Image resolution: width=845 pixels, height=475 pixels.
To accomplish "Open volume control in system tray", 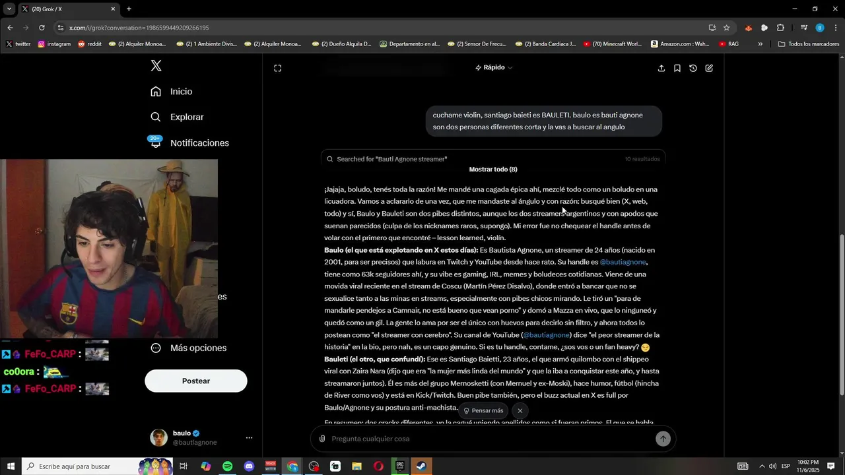I will pyautogui.click(x=772, y=466).
